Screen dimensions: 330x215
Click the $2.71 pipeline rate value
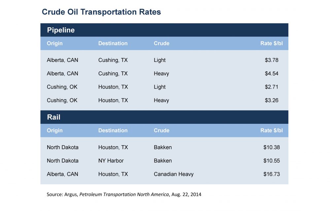(x=271, y=87)
